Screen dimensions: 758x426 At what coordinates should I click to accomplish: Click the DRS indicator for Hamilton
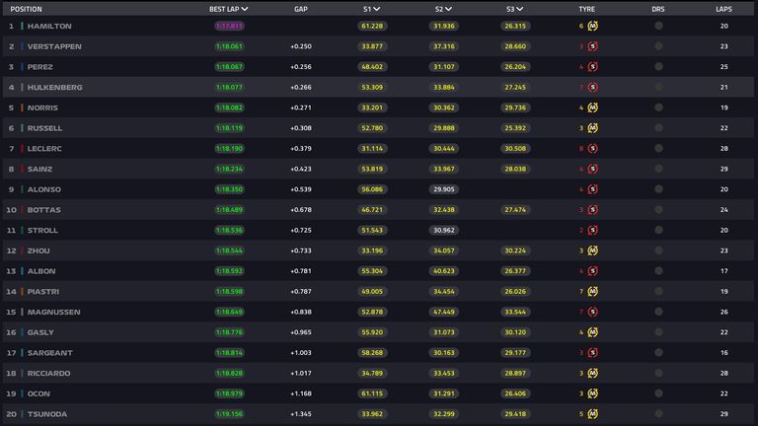(658, 26)
